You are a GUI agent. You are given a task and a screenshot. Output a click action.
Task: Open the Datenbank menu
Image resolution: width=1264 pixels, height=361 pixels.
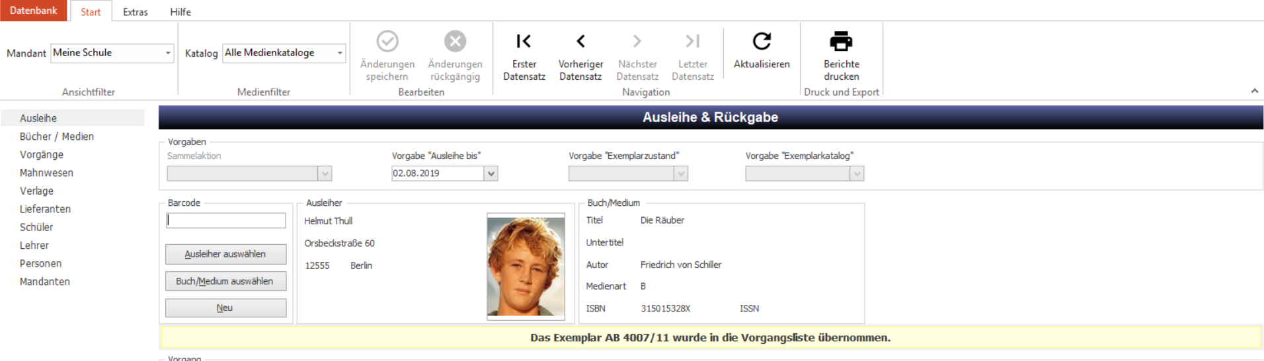click(33, 11)
